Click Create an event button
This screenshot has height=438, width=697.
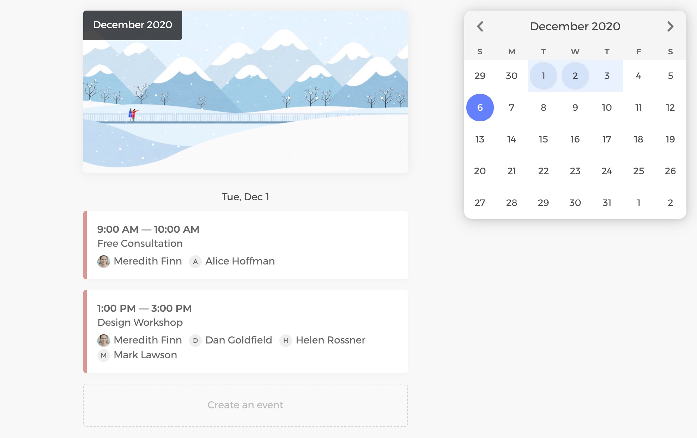(x=246, y=405)
